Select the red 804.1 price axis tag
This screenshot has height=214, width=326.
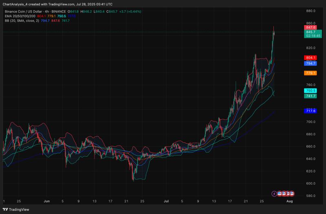311,58
